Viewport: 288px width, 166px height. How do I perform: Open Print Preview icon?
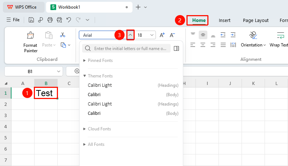(59, 20)
